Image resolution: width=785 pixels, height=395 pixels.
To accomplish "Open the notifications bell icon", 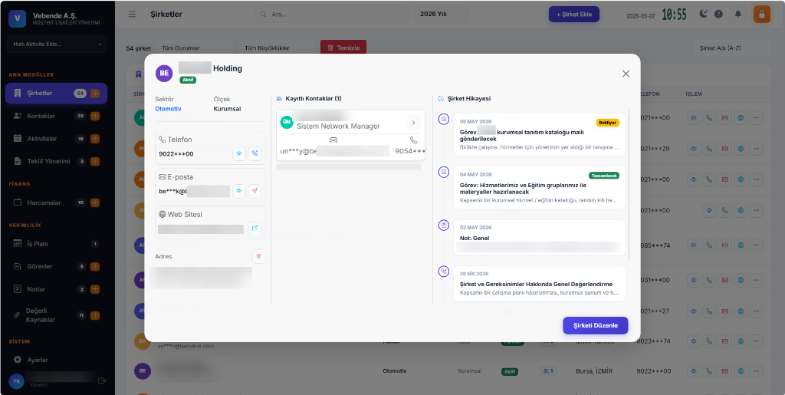I will (x=737, y=14).
